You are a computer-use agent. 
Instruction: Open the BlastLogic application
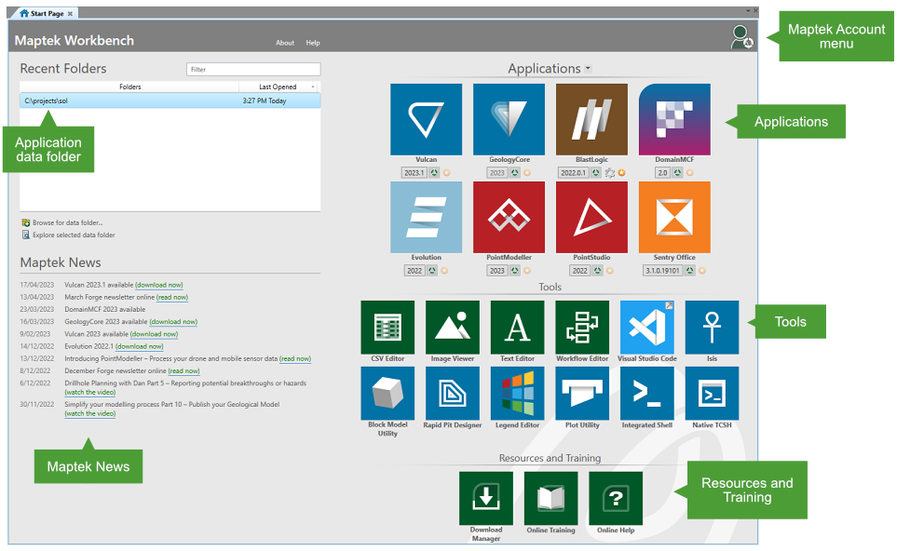(591, 119)
